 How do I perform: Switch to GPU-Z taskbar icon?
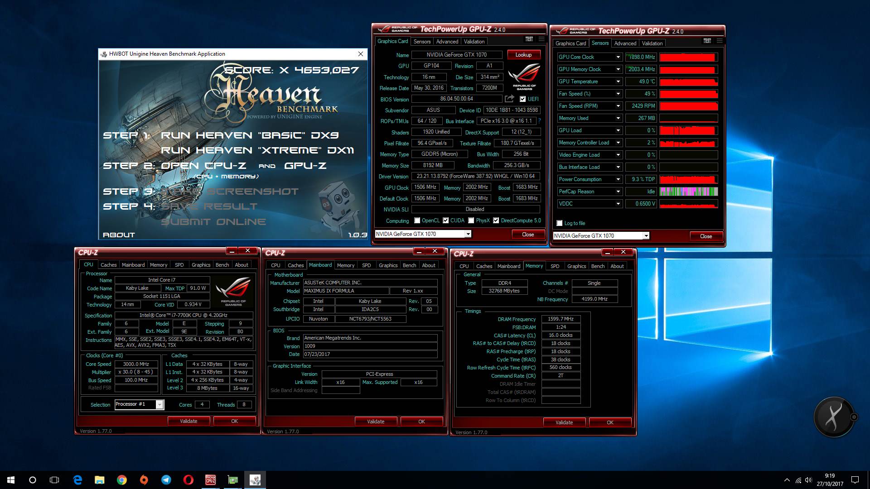coord(233,480)
